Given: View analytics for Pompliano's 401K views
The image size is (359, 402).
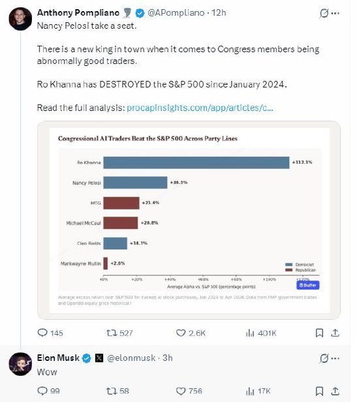Looking at the screenshot, I should 261,333.
